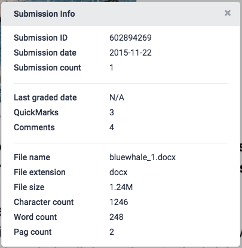Screen dimensions: 242x248
Task: Close the Submission Info dialog
Action: coord(228,13)
